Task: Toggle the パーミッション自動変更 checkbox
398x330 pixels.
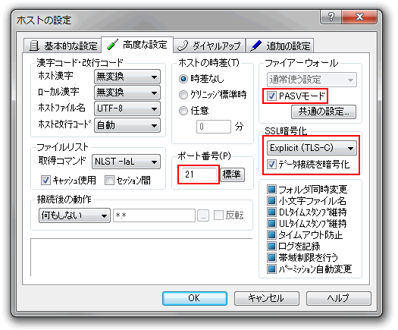Action: click(271, 269)
